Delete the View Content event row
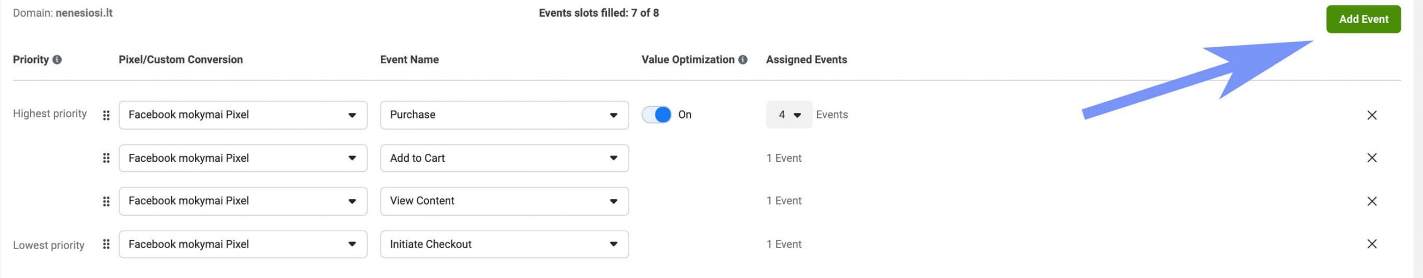 (1371, 201)
